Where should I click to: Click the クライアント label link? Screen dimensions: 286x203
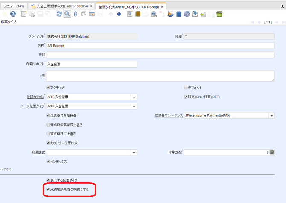point(36,36)
